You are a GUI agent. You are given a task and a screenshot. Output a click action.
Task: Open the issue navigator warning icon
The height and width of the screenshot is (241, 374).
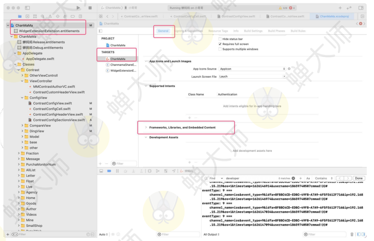50,16
